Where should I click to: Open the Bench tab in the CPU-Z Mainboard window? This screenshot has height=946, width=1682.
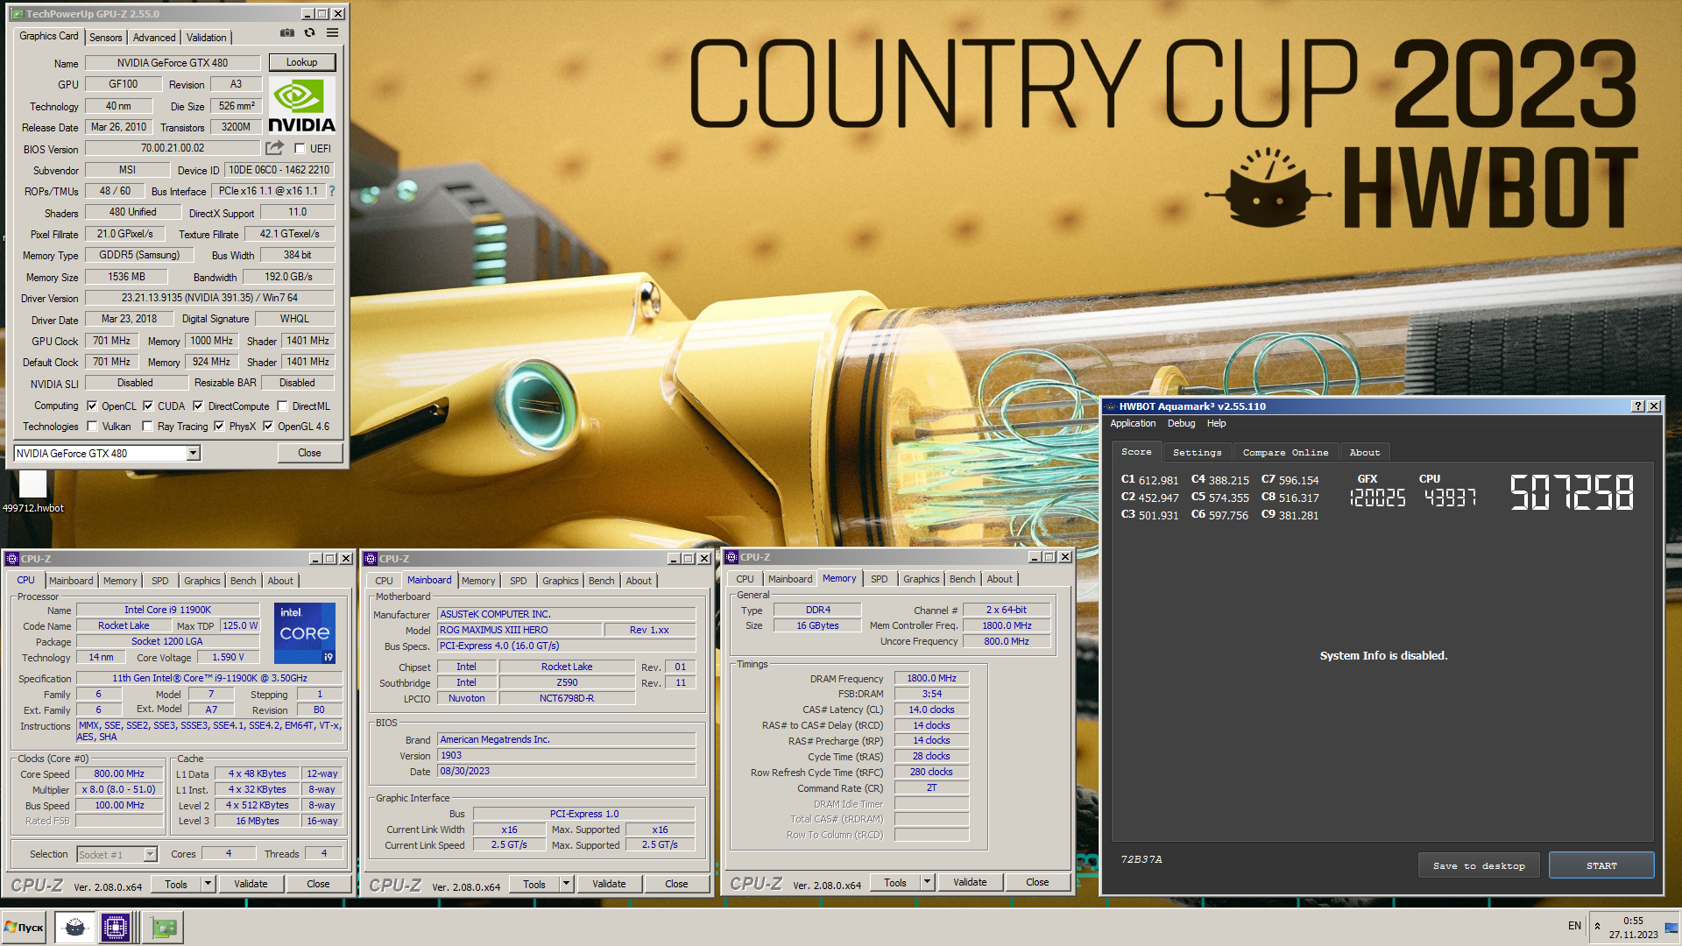tap(602, 581)
